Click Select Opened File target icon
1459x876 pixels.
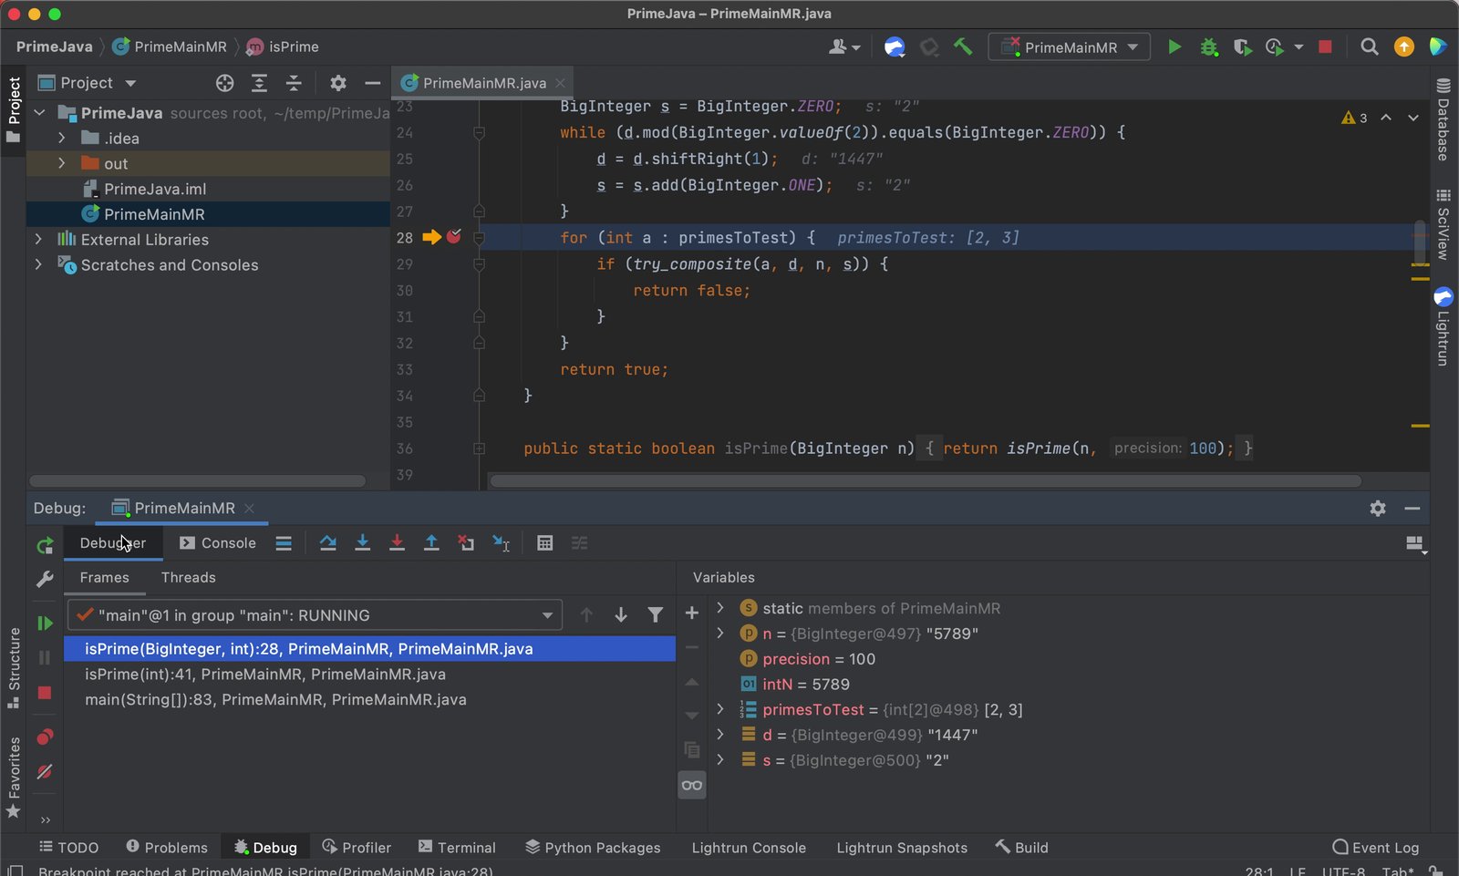(224, 83)
